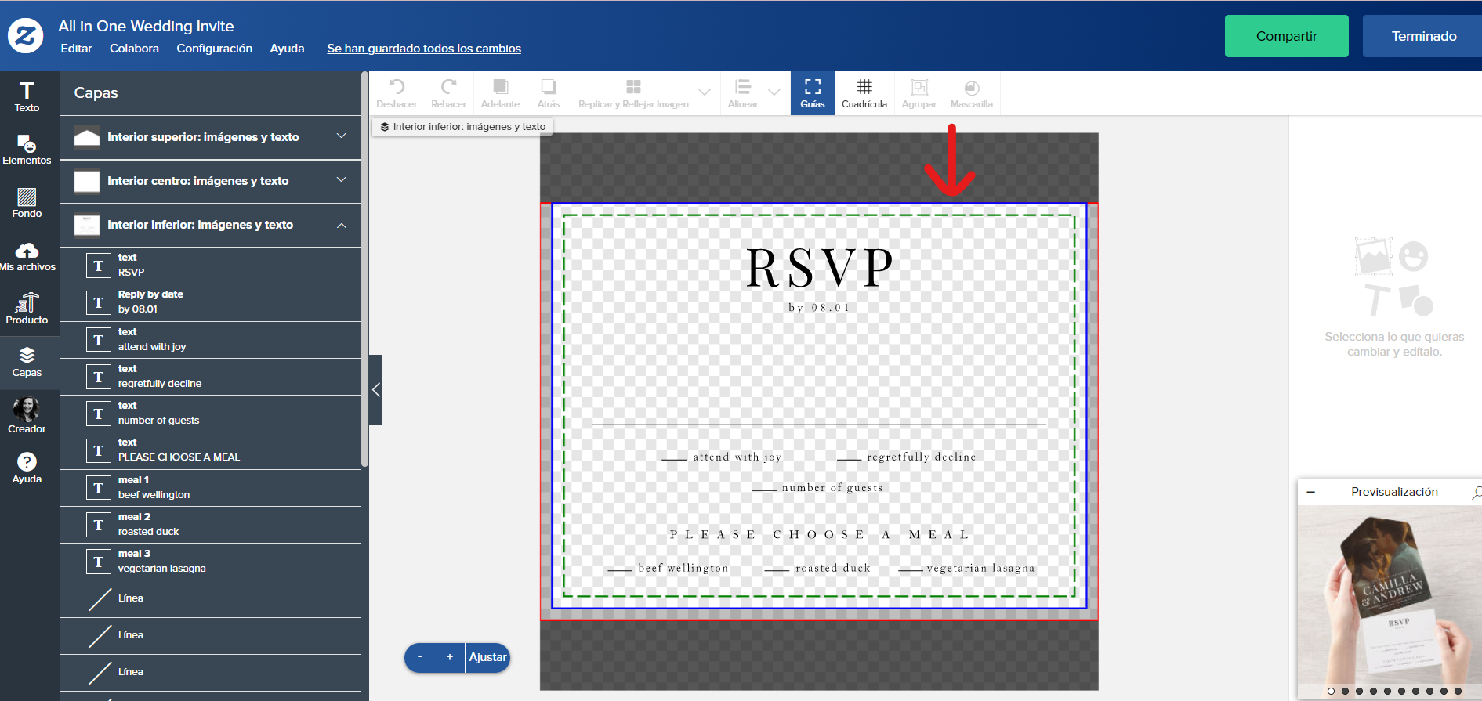Screen dimensions: 1482x701
Task: Open Alinear dropdown arrow
Action: point(774,92)
